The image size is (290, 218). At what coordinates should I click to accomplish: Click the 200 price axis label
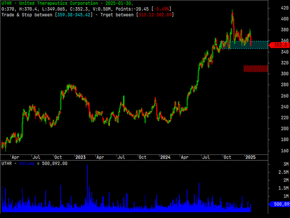point(285,129)
